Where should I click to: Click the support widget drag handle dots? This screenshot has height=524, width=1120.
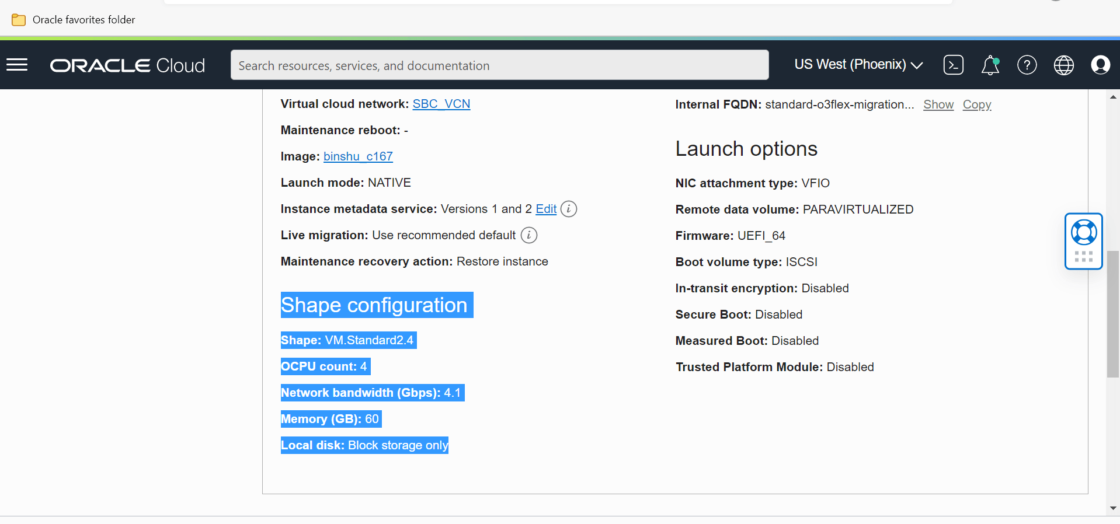[x=1084, y=257]
